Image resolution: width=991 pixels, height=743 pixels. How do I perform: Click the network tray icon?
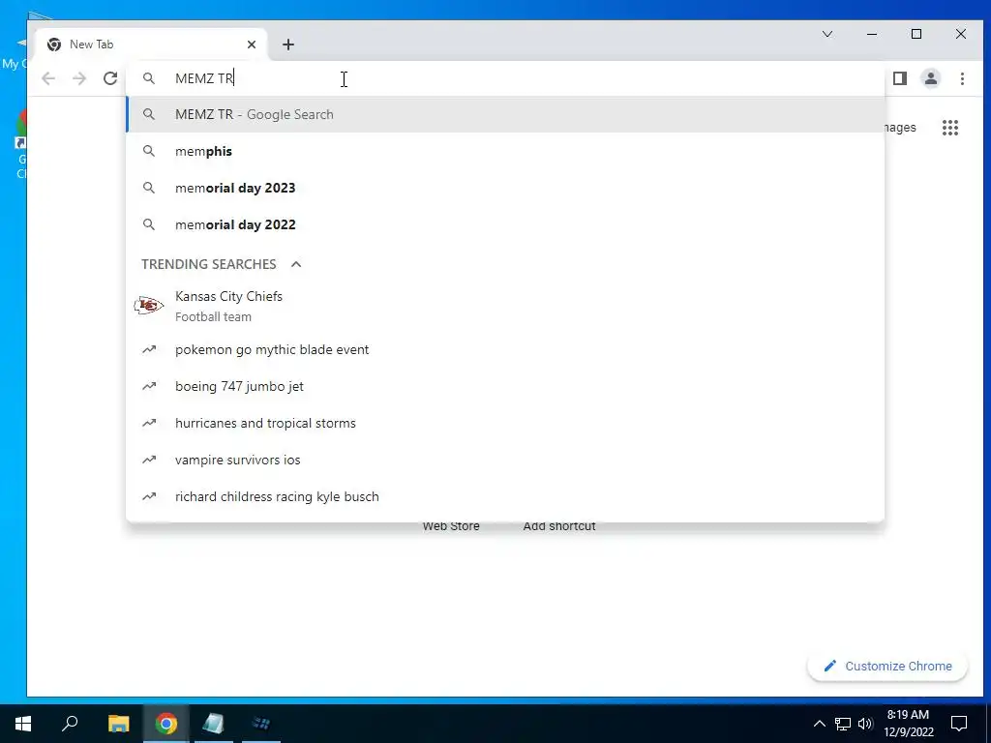pos(843,724)
